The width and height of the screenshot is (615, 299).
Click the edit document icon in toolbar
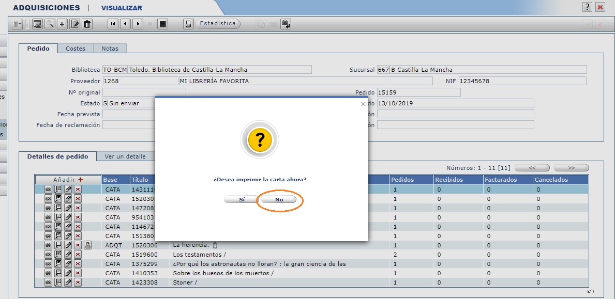pos(75,24)
